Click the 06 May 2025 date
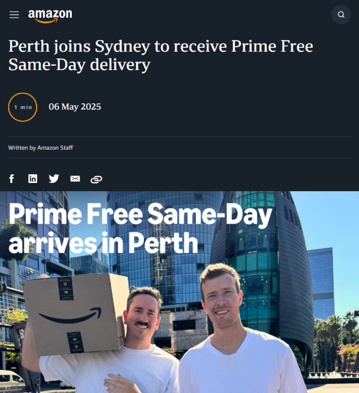The height and width of the screenshot is (393, 359). point(75,107)
